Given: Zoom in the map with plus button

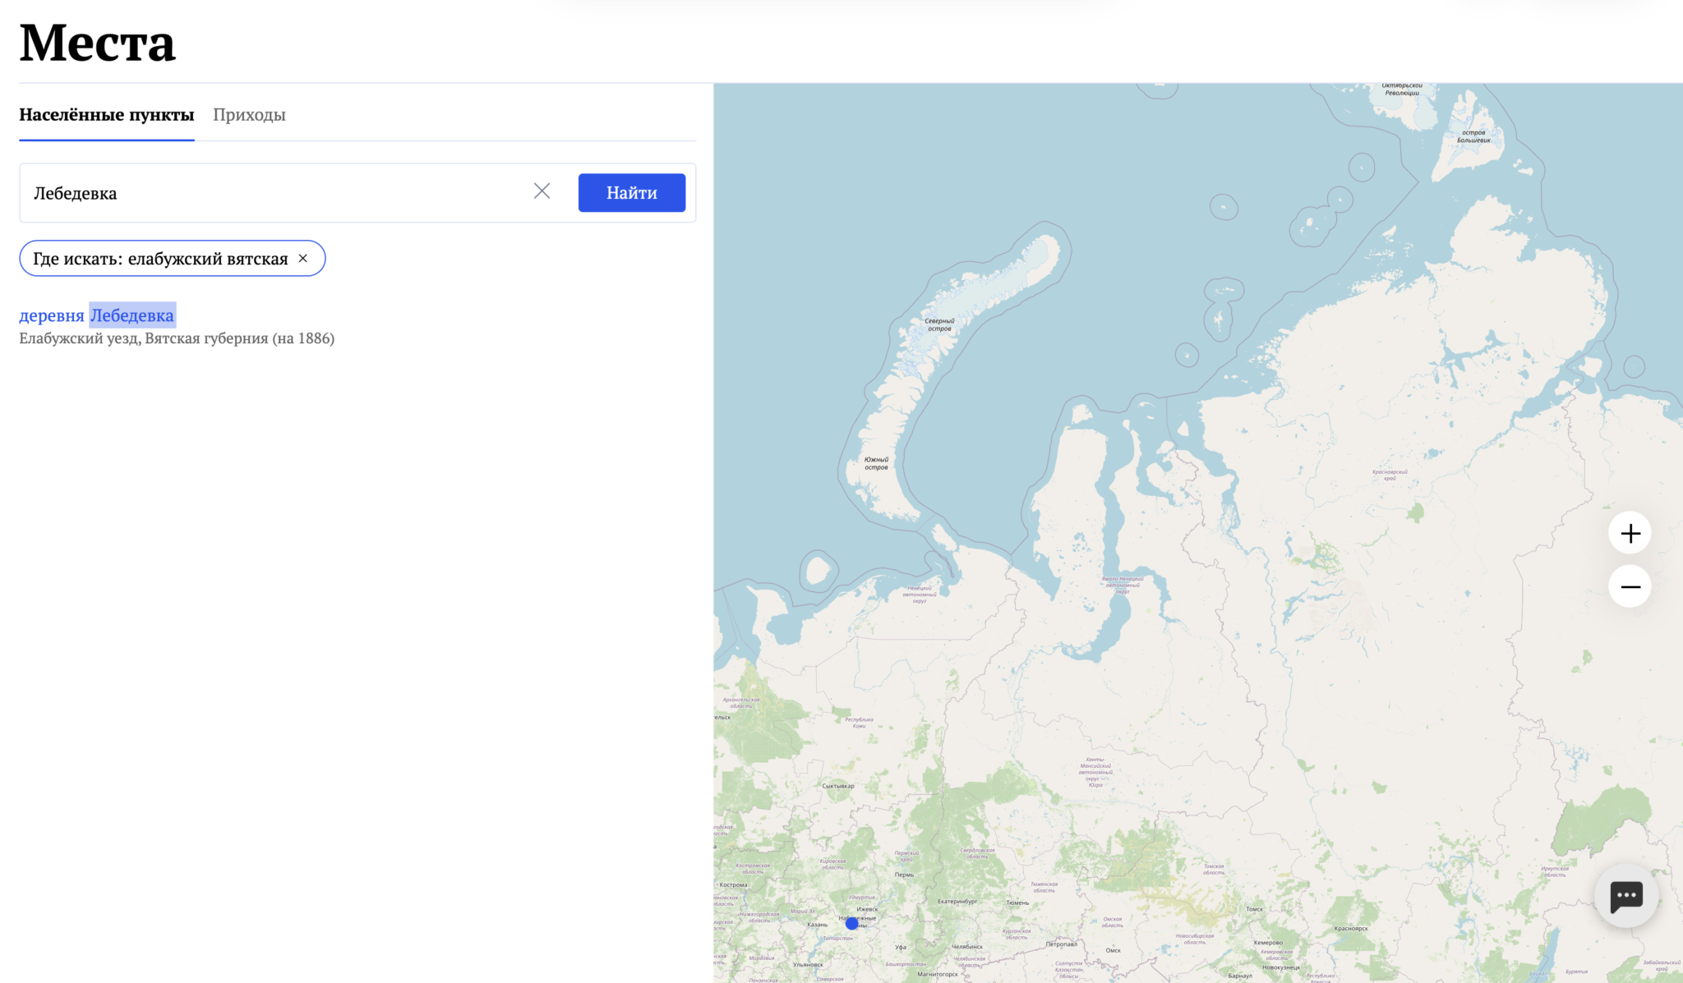Looking at the screenshot, I should 1630,534.
